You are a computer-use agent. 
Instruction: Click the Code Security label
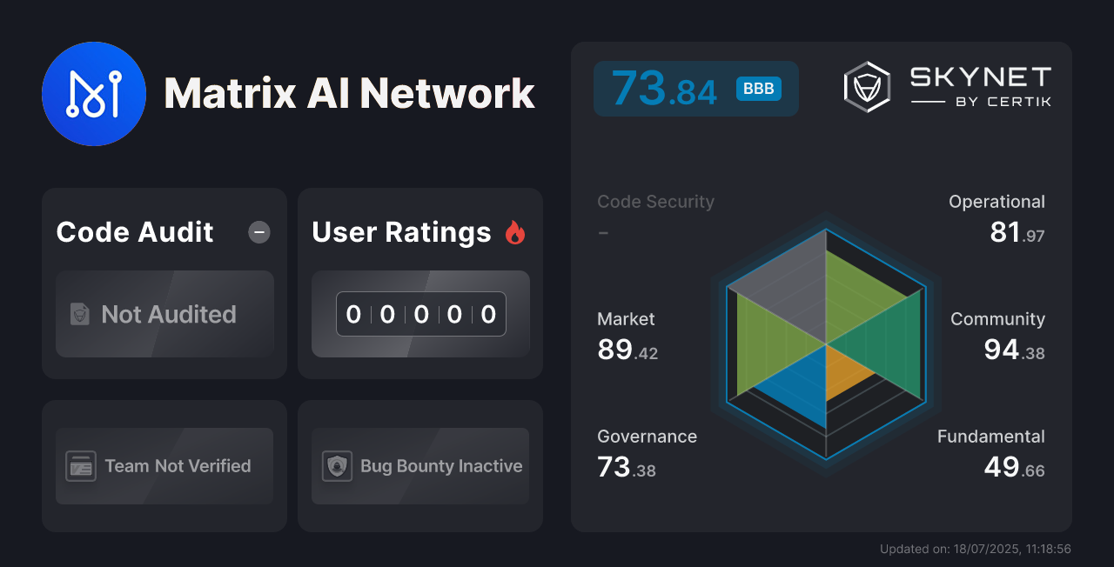(x=655, y=202)
